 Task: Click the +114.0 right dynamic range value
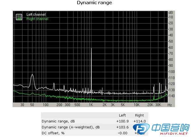pos(139,121)
